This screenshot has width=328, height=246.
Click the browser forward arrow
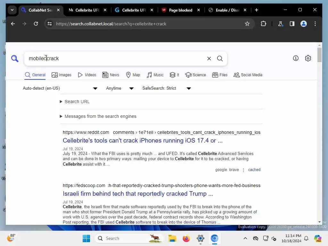tap(24, 24)
